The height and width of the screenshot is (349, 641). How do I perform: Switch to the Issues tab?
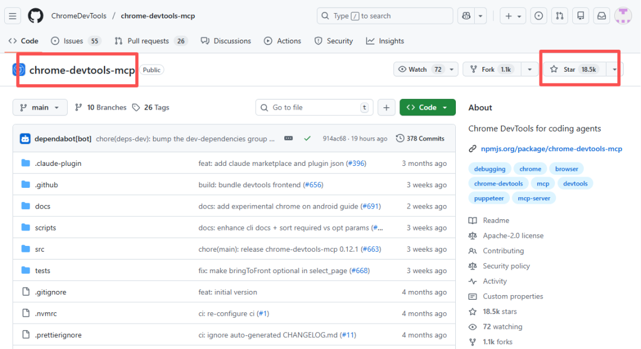(75, 41)
